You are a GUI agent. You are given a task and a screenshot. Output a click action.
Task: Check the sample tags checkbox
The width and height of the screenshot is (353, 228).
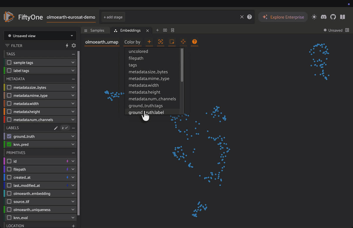pyautogui.click(x=9, y=63)
